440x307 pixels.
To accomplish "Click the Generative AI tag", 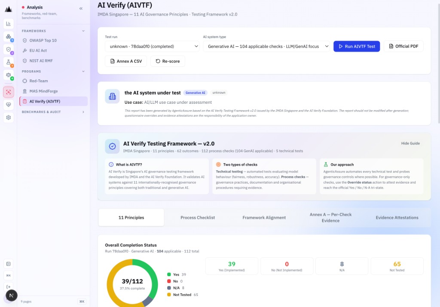I will point(196,93).
